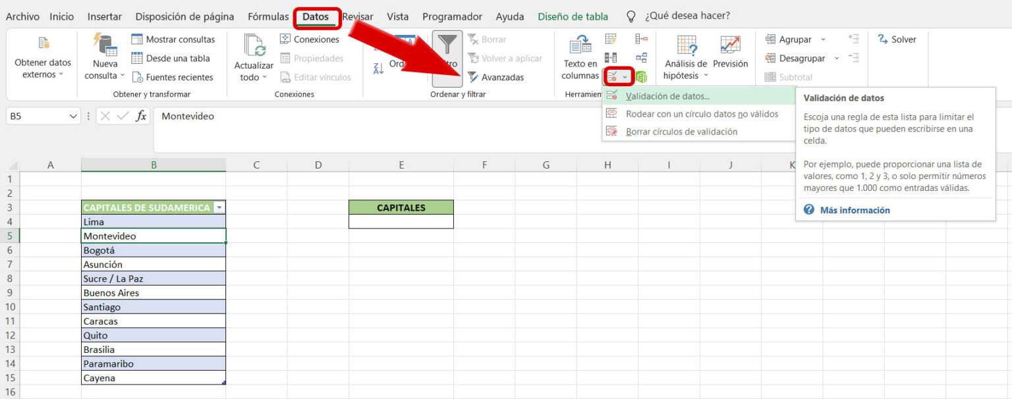Open the Validación de datos dropdown arrow

click(x=625, y=76)
